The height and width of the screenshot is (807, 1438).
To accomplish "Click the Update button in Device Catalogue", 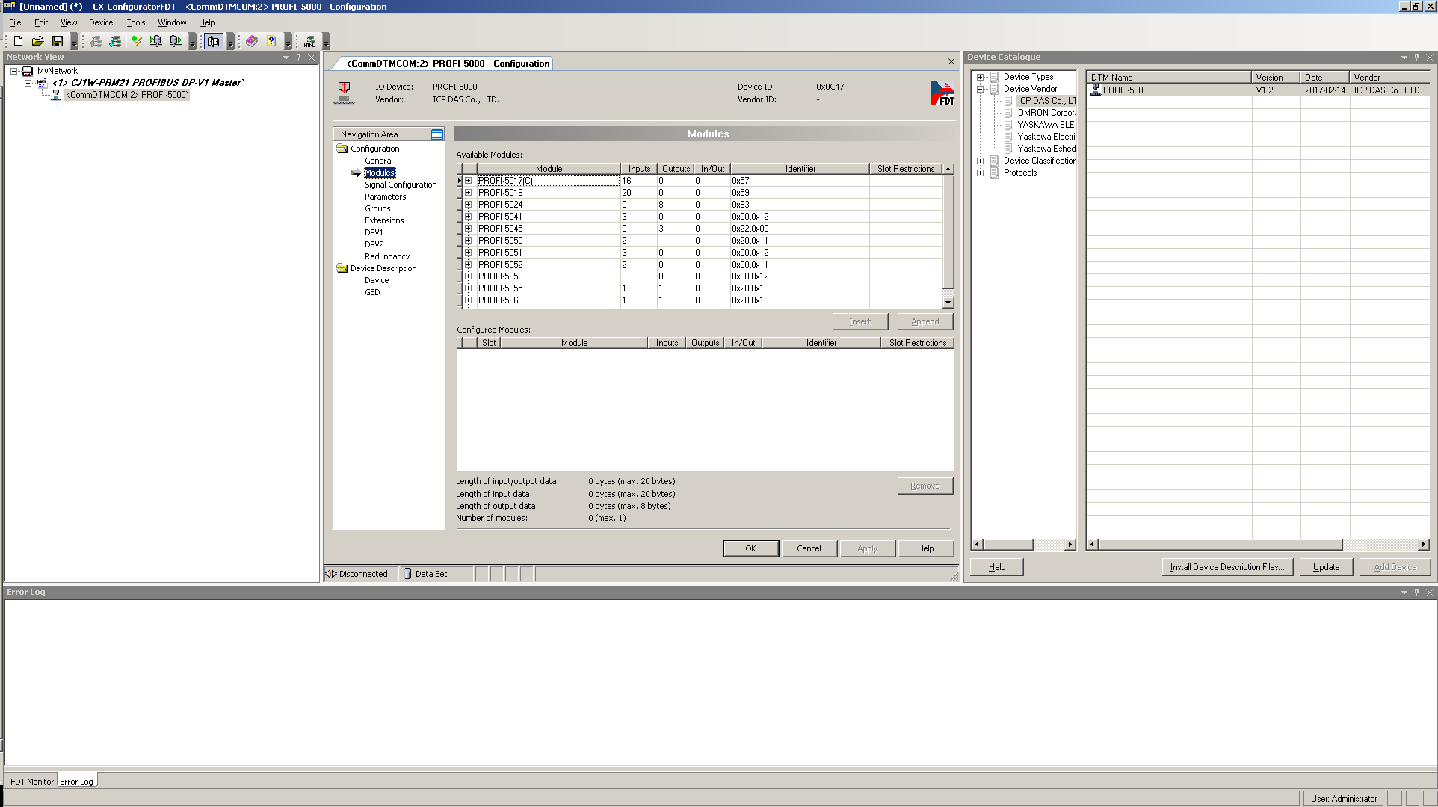I will point(1327,567).
